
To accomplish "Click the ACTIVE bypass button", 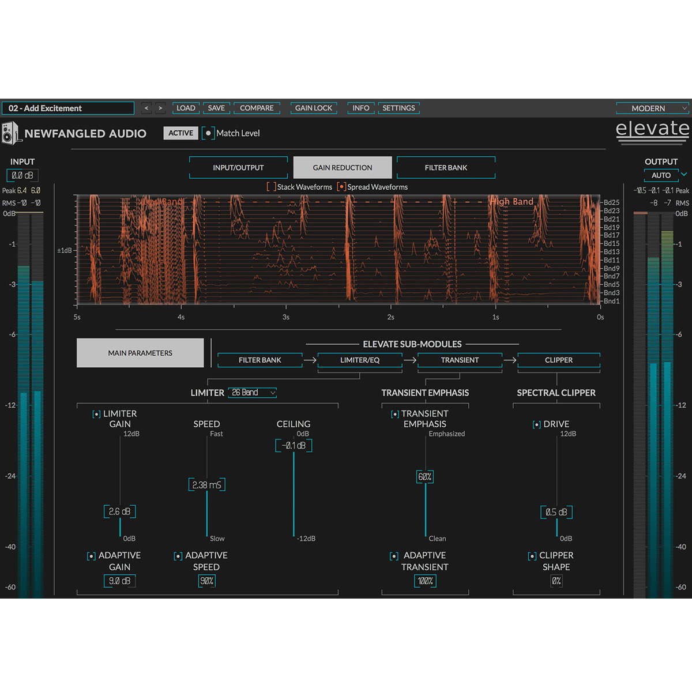I will click(x=181, y=133).
